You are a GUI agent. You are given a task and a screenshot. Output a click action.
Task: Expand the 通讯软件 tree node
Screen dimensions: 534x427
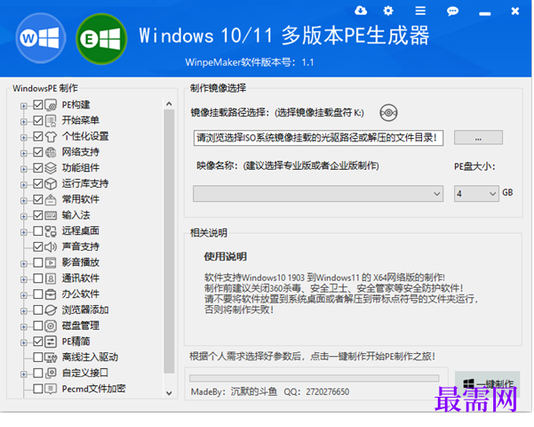(x=23, y=279)
